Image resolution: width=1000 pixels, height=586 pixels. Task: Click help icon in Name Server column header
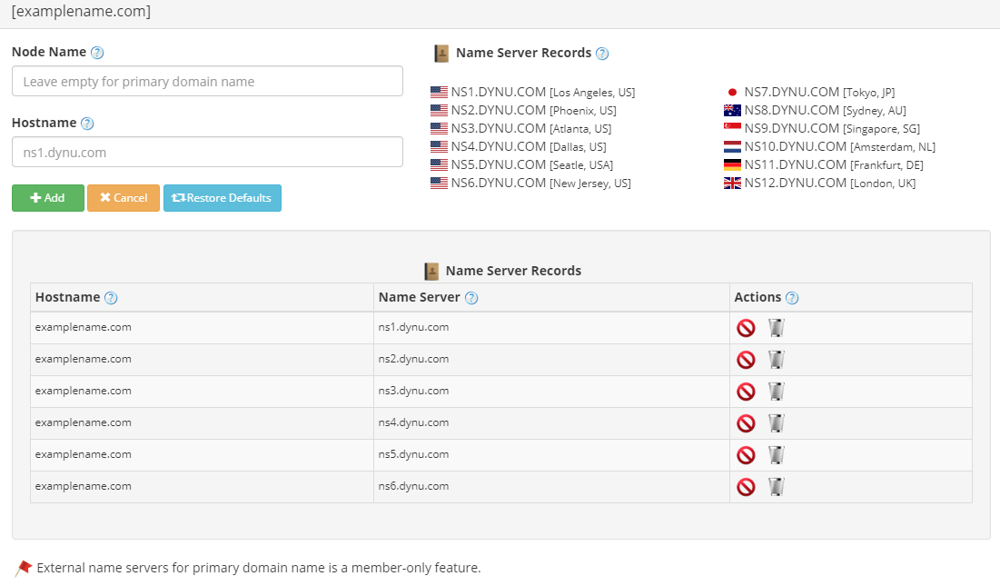[x=471, y=298]
